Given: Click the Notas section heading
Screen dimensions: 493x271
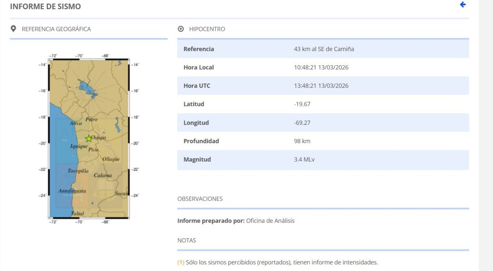Looking at the screenshot, I should [x=187, y=240].
